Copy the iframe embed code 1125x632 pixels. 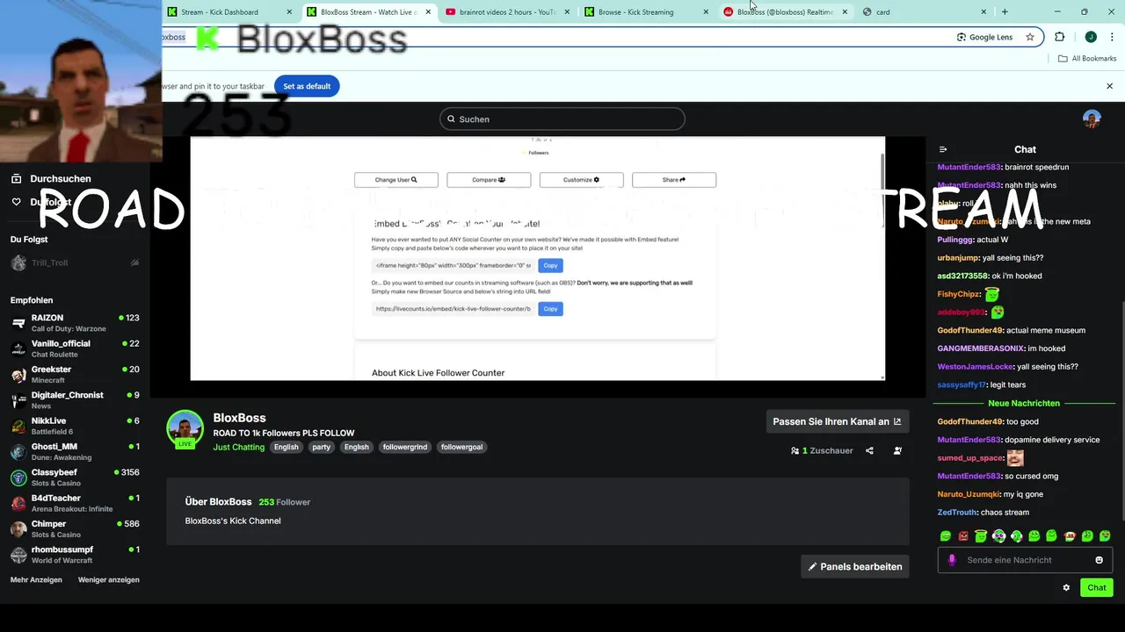click(550, 265)
